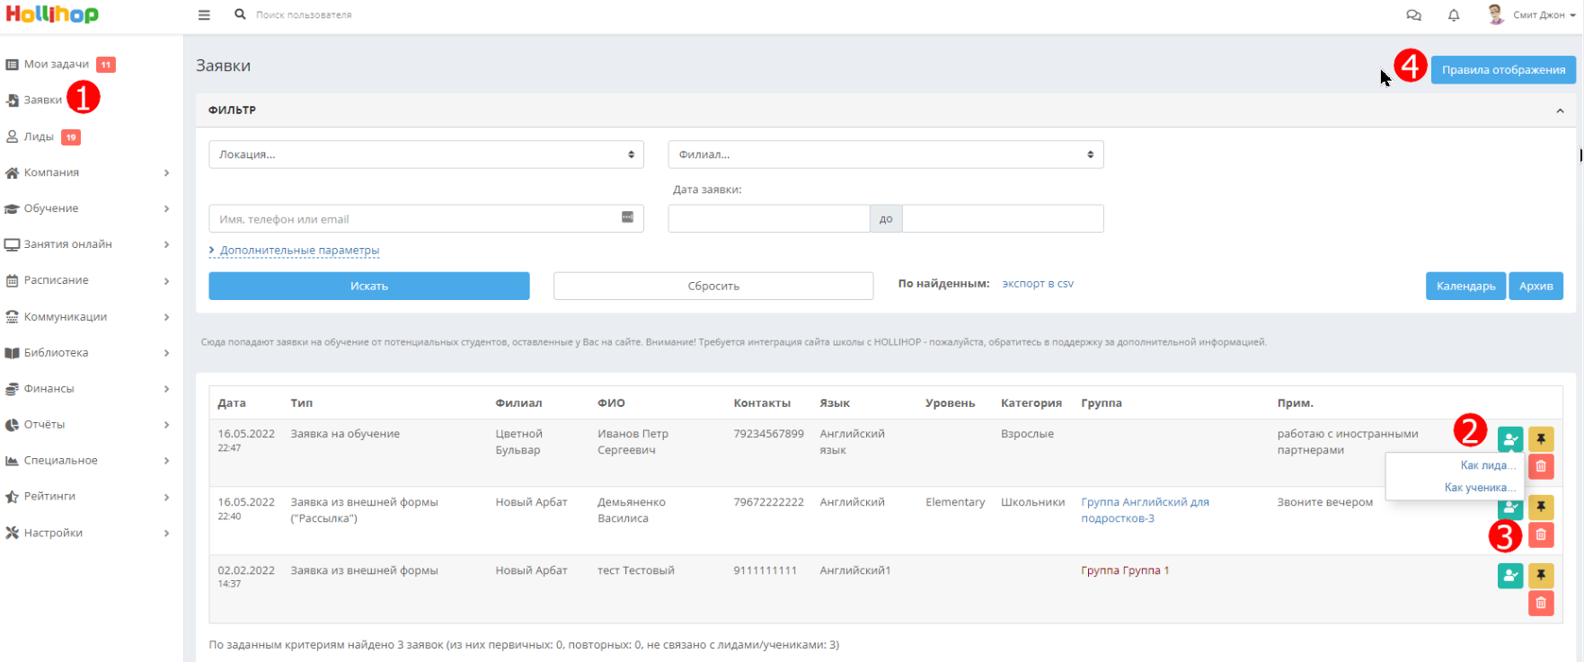
Task: Click the Искать button
Action: click(x=369, y=286)
